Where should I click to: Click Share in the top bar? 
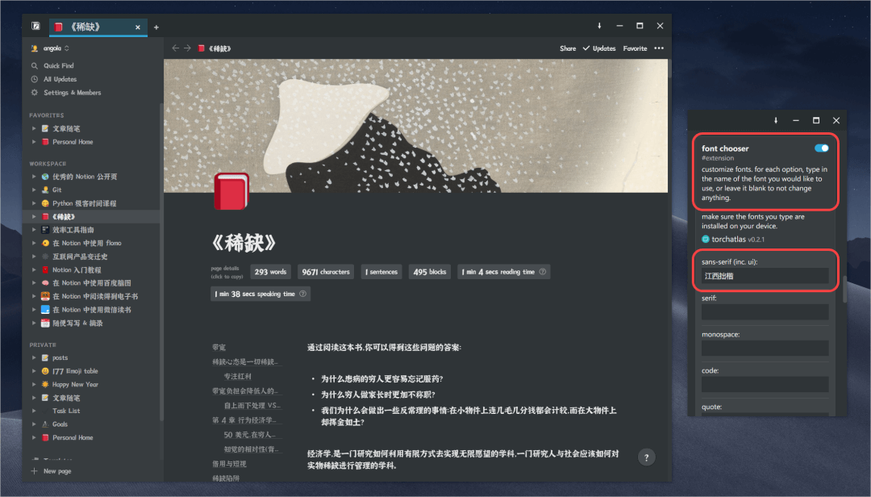pos(568,48)
